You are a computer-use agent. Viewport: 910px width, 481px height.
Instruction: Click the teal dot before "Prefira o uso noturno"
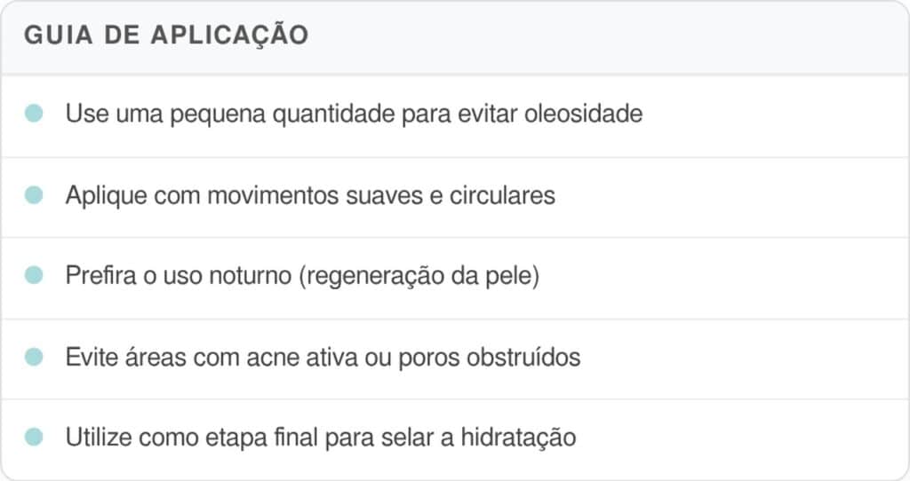coord(34,275)
